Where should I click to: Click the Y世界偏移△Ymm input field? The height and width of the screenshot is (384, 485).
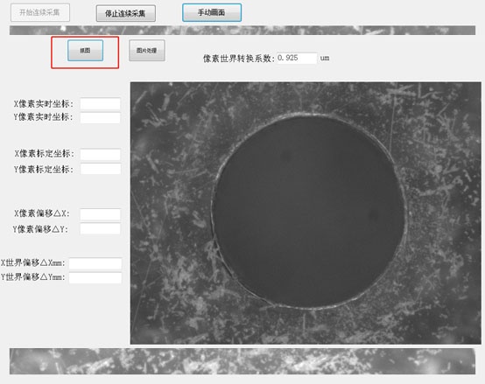(95, 278)
